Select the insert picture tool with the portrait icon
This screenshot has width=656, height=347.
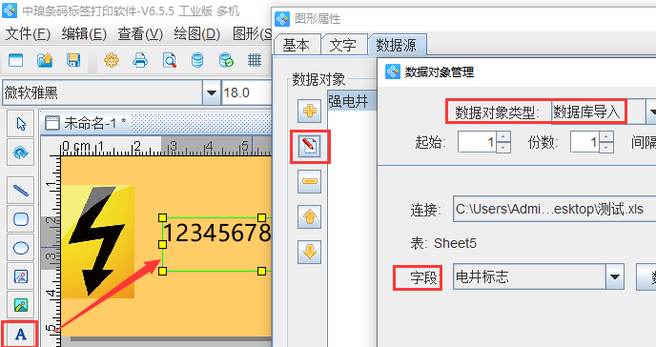[21, 276]
